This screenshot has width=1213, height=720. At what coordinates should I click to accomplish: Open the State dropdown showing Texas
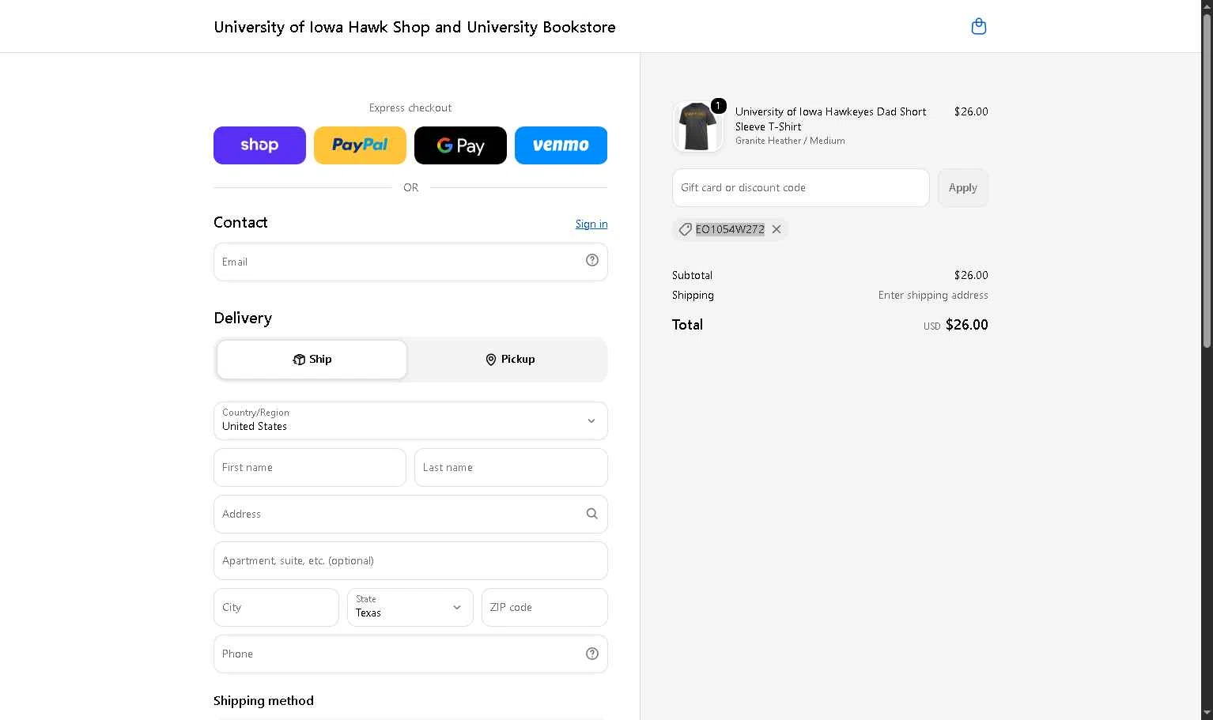click(410, 607)
